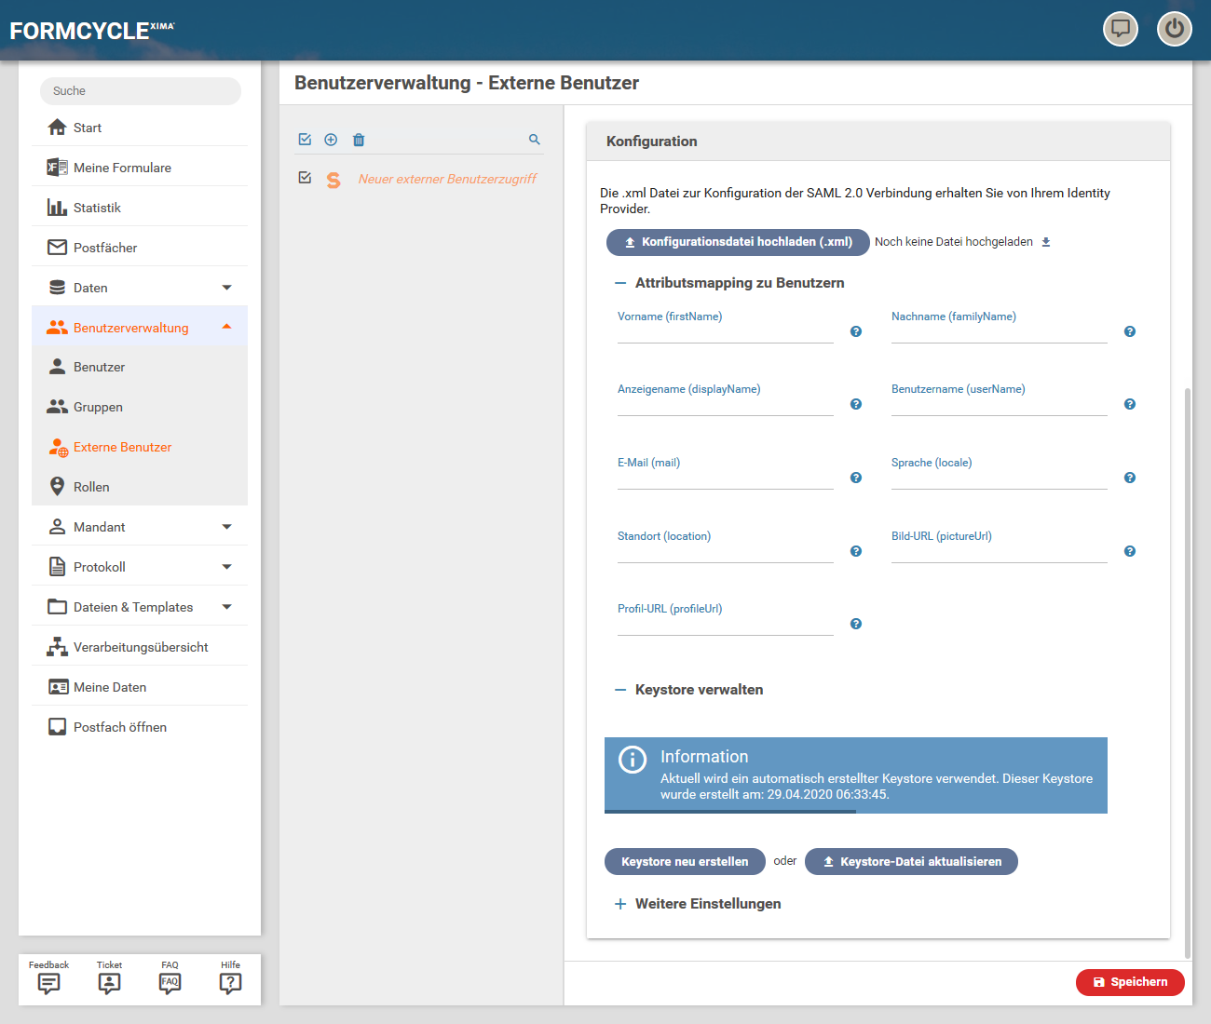Viewport: 1211px width, 1024px height.
Task: Expand the Daten menu dropdown arrow
Action: click(x=226, y=288)
